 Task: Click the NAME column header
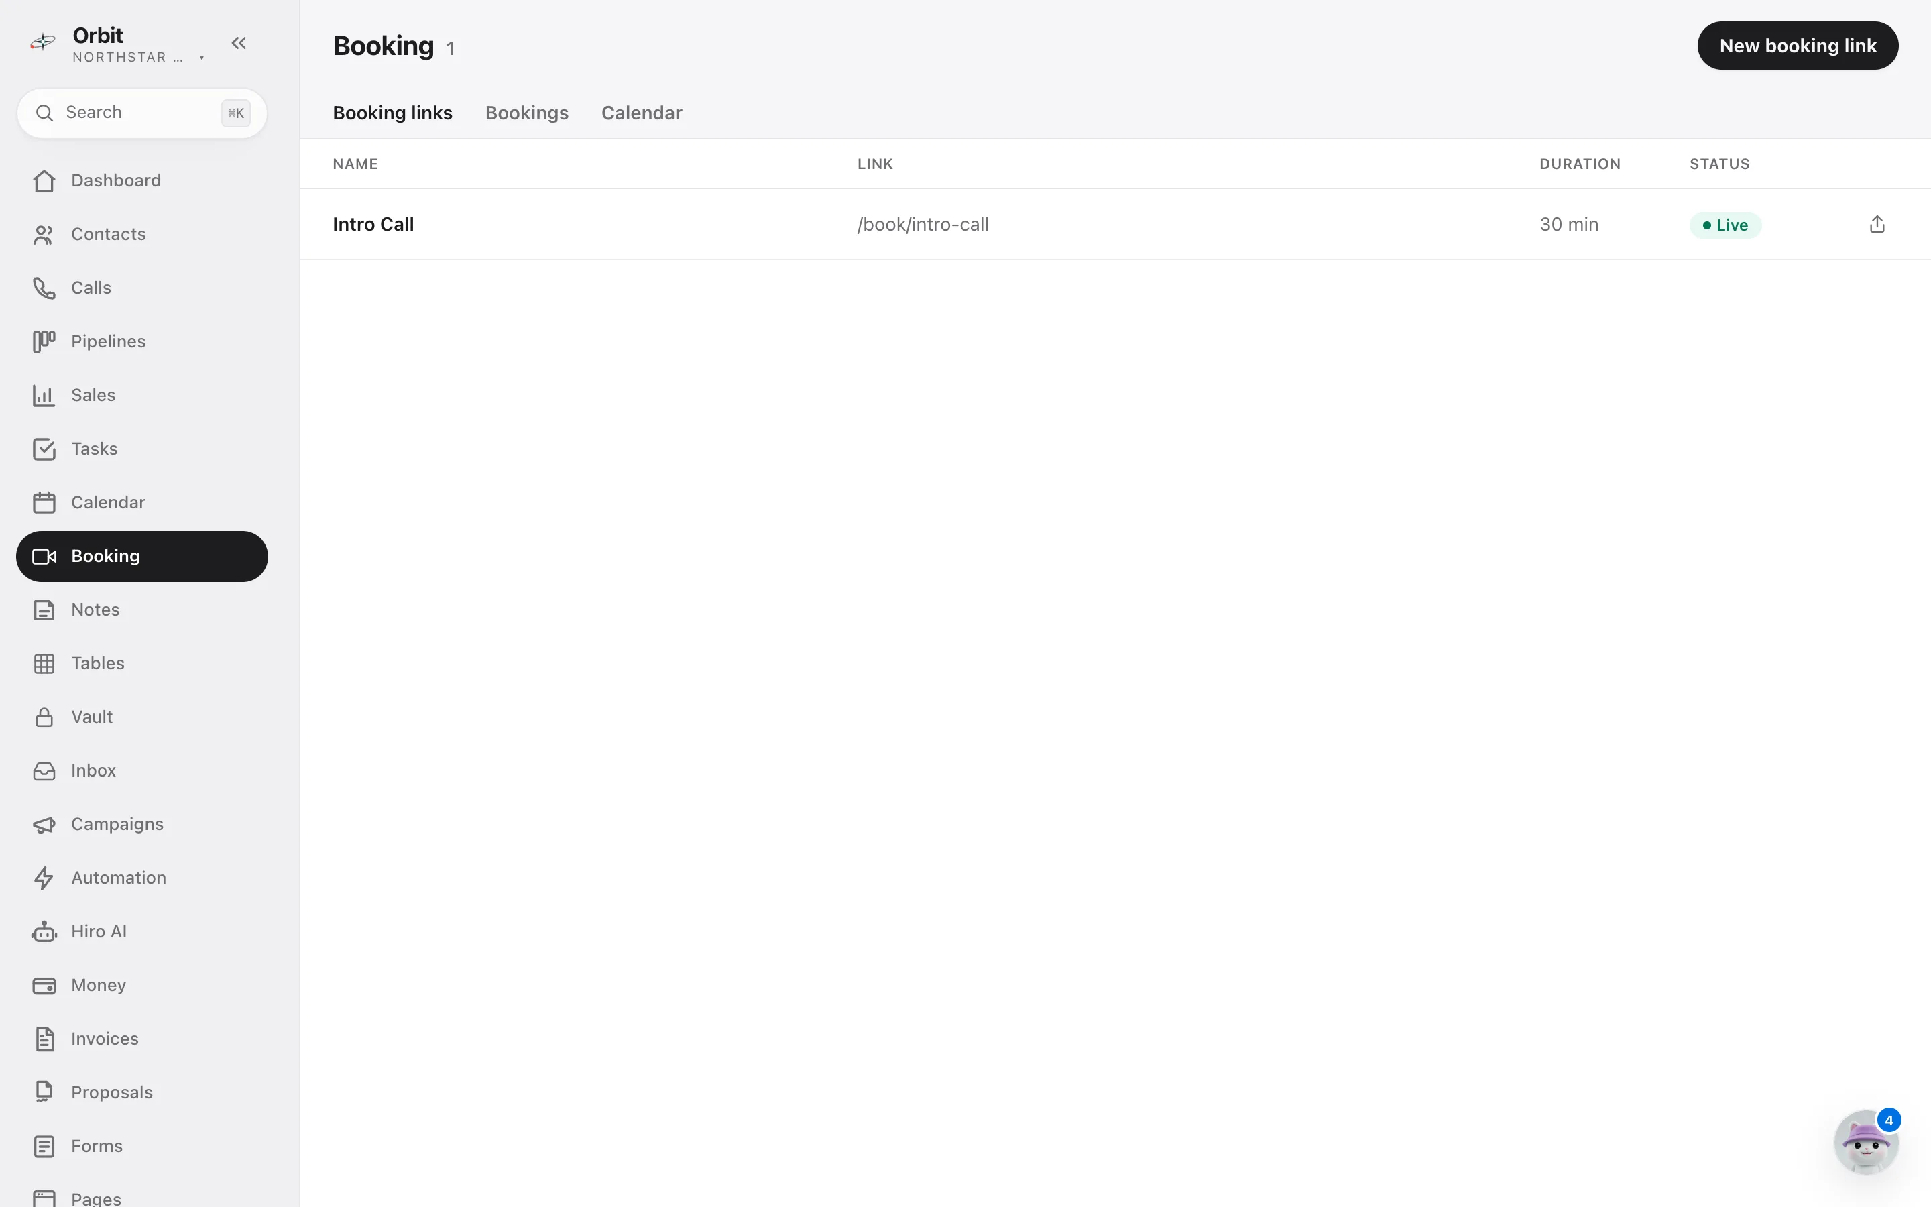click(355, 164)
